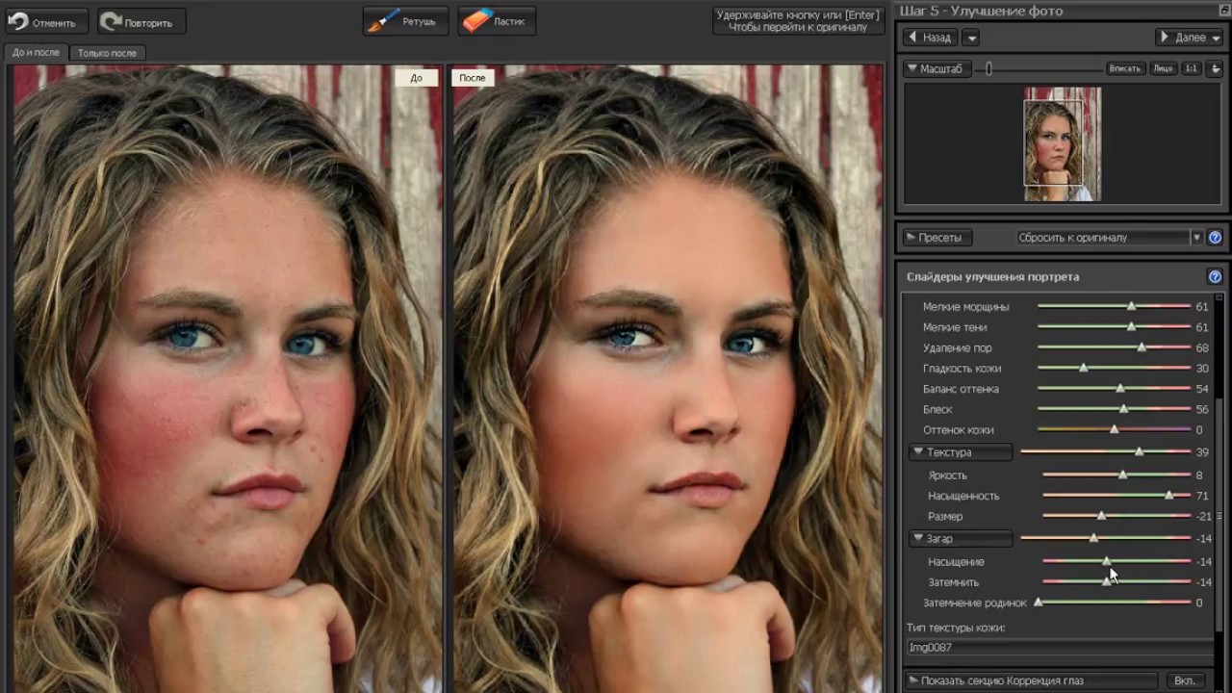Image resolution: width=1232 pixels, height=693 pixels.
Task: Click the Слайдеры улучшения портрета heading
Action: point(992,276)
